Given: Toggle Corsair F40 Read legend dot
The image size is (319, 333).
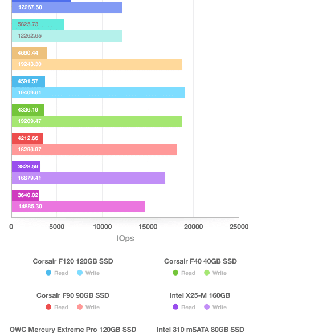Looking at the screenshot, I should [175, 273].
